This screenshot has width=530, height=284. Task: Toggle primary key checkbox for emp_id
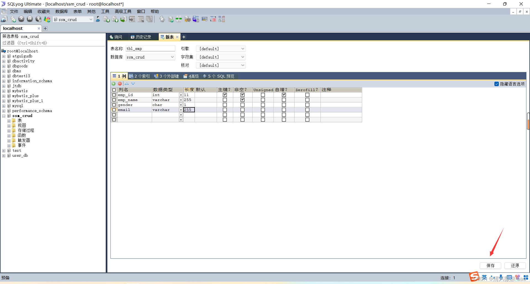click(225, 95)
